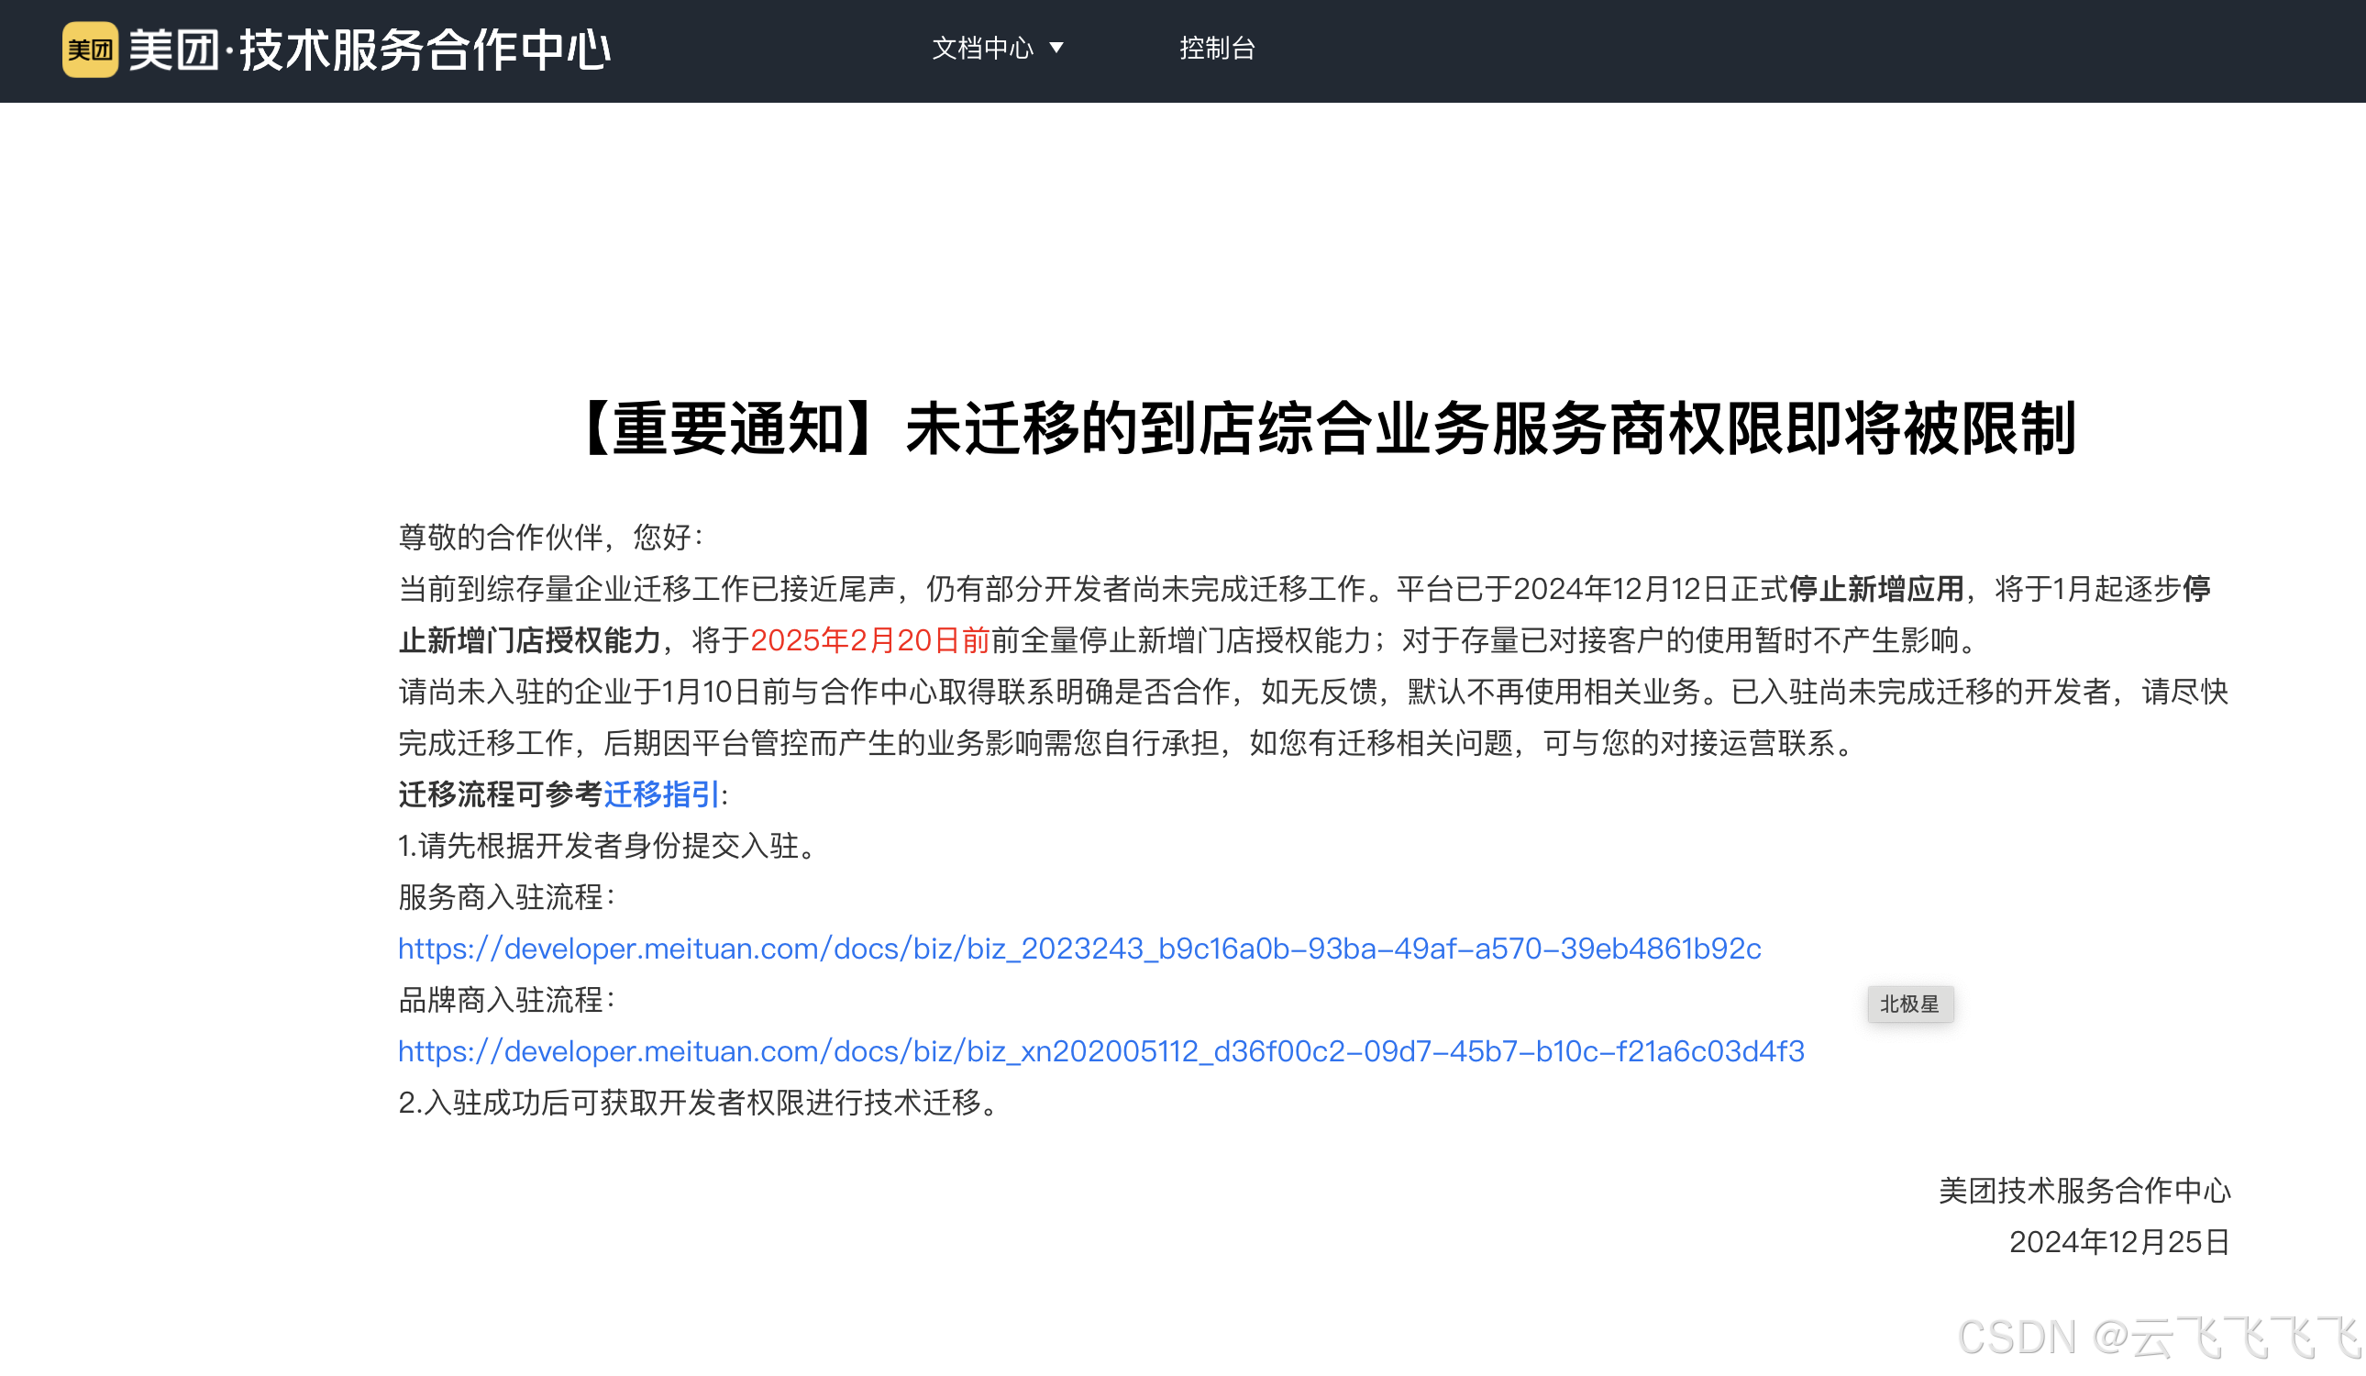
Task: Click the 迁移流程可参考 bold label
Action: (x=500, y=794)
